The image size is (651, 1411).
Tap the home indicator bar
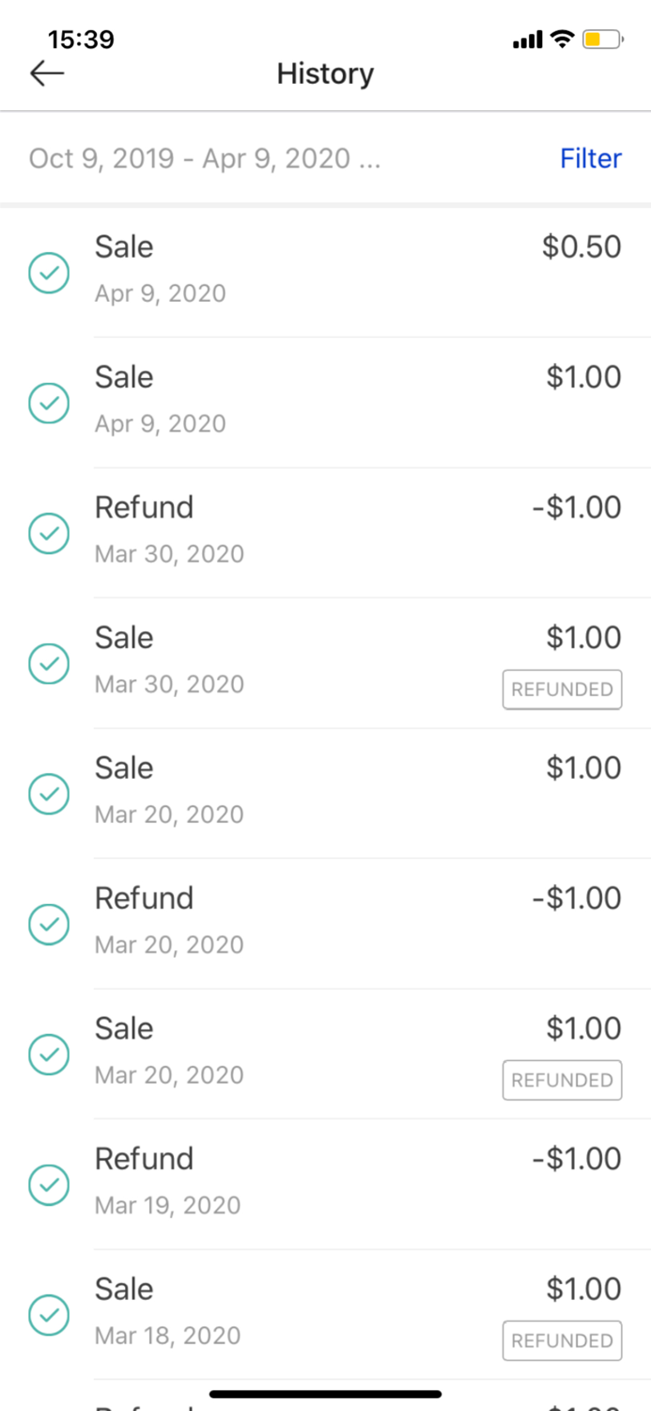325,1393
